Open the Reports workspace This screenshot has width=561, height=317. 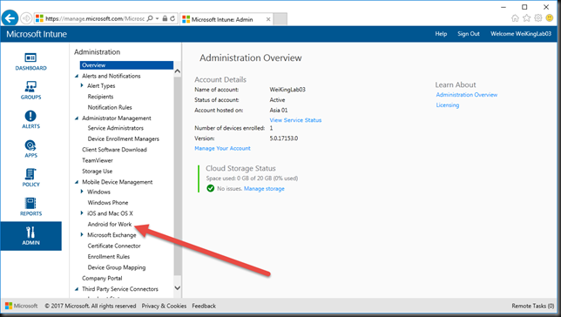click(30, 206)
